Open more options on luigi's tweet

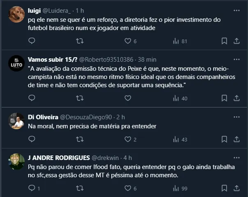click(237, 10)
